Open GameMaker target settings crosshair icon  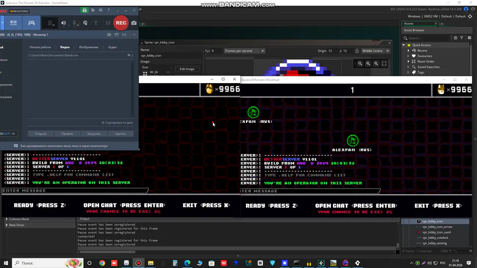470,16
